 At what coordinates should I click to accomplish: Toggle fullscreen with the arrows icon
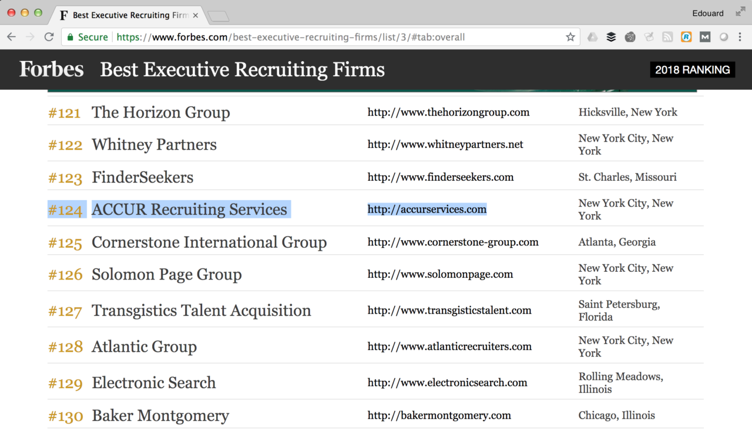tap(740, 12)
